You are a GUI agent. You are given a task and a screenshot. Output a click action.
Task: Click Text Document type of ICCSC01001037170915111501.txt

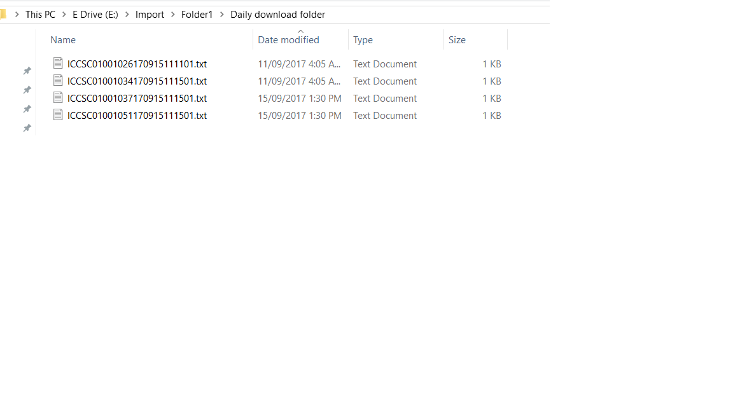(385, 99)
